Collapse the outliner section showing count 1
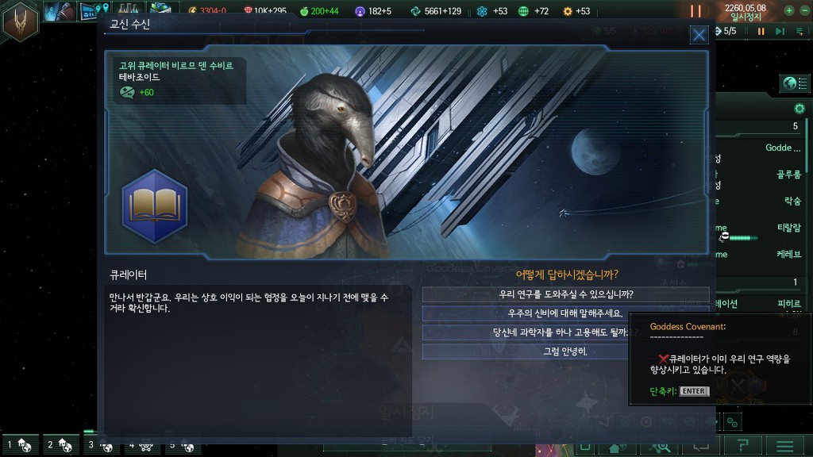 tap(758, 282)
